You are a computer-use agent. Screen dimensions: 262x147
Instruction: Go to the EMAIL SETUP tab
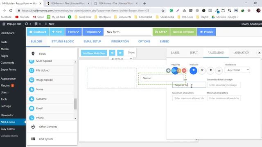pyautogui.click(x=93, y=42)
